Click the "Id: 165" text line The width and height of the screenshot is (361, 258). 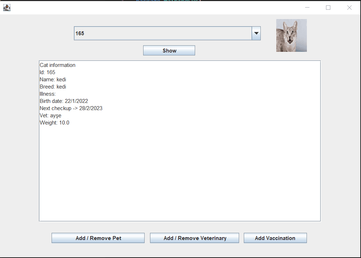[48, 72]
